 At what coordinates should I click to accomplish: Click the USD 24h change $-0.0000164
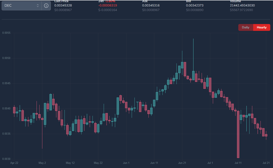[108, 10]
